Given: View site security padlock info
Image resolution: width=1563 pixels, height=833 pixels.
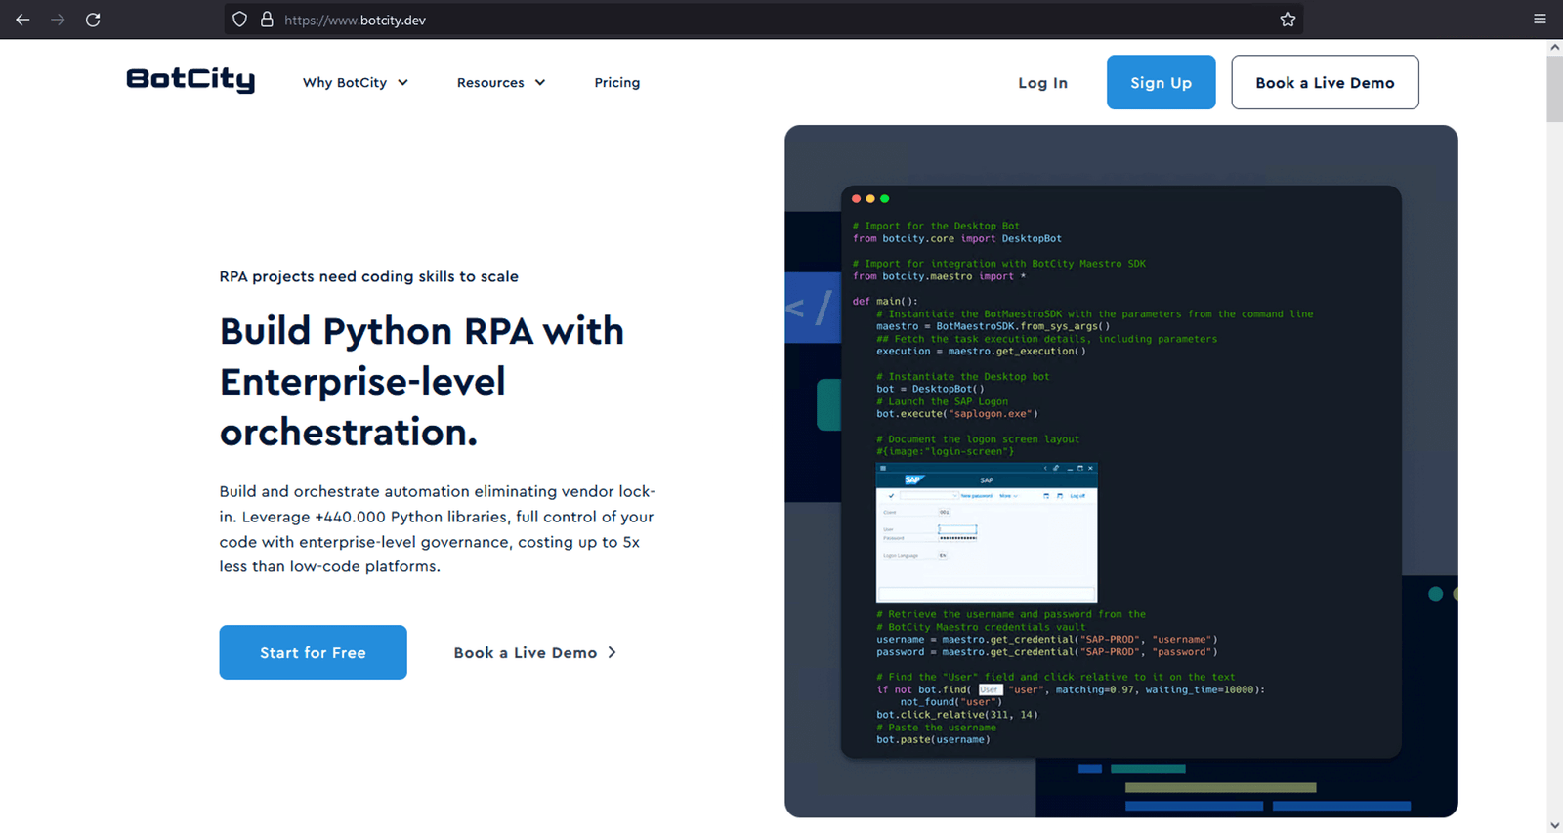Looking at the screenshot, I should (267, 20).
